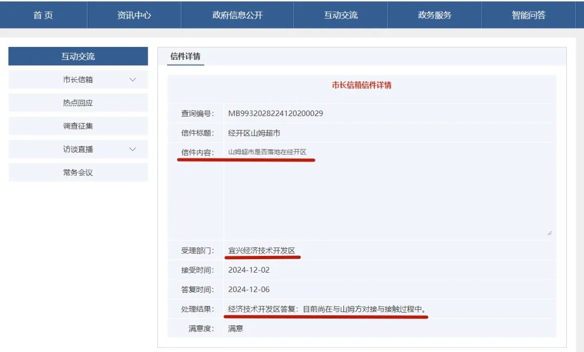Open 资讯中心 in the top navigation

(x=134, y=15)
